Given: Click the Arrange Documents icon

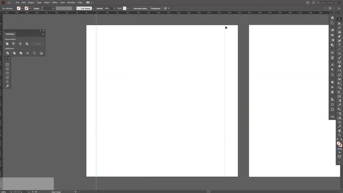Looking at the screenshot, I should (308, 3).
